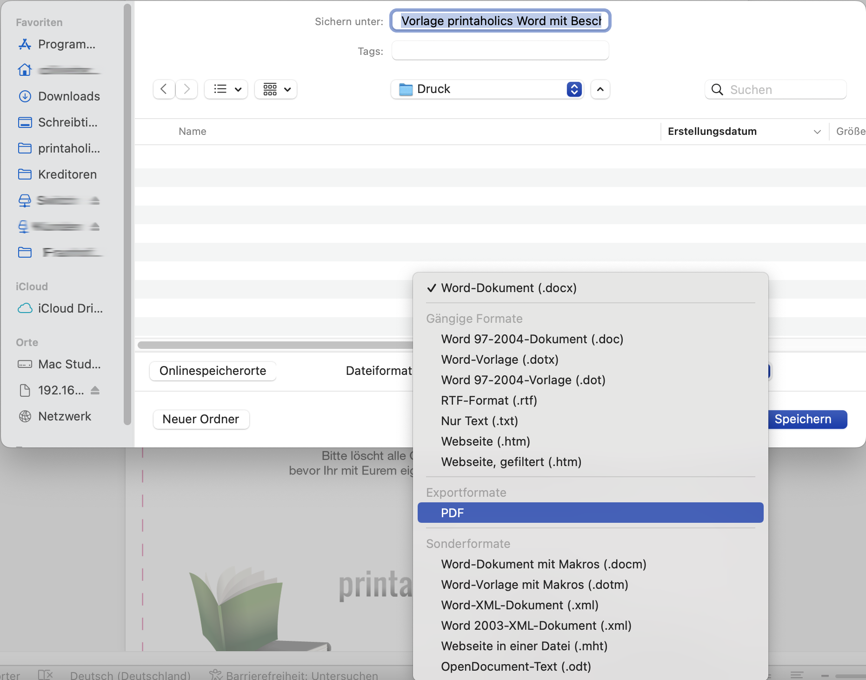
Task: Choose OpenDocument-Text (.odt)
Action: pyautogui.click(x=591, y=667)
